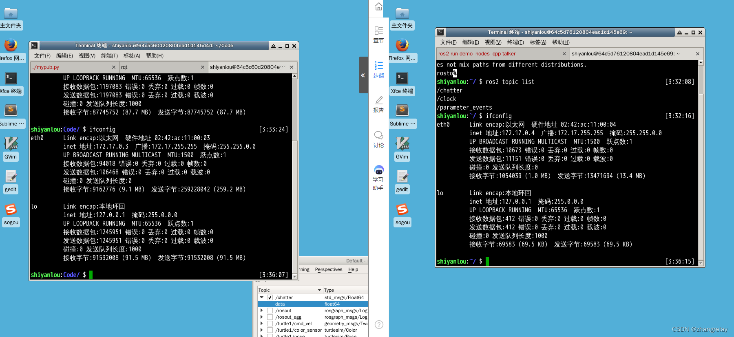Select the data float64 row
The height and width of the screenshot is (337, 734).
pos(313,304)
